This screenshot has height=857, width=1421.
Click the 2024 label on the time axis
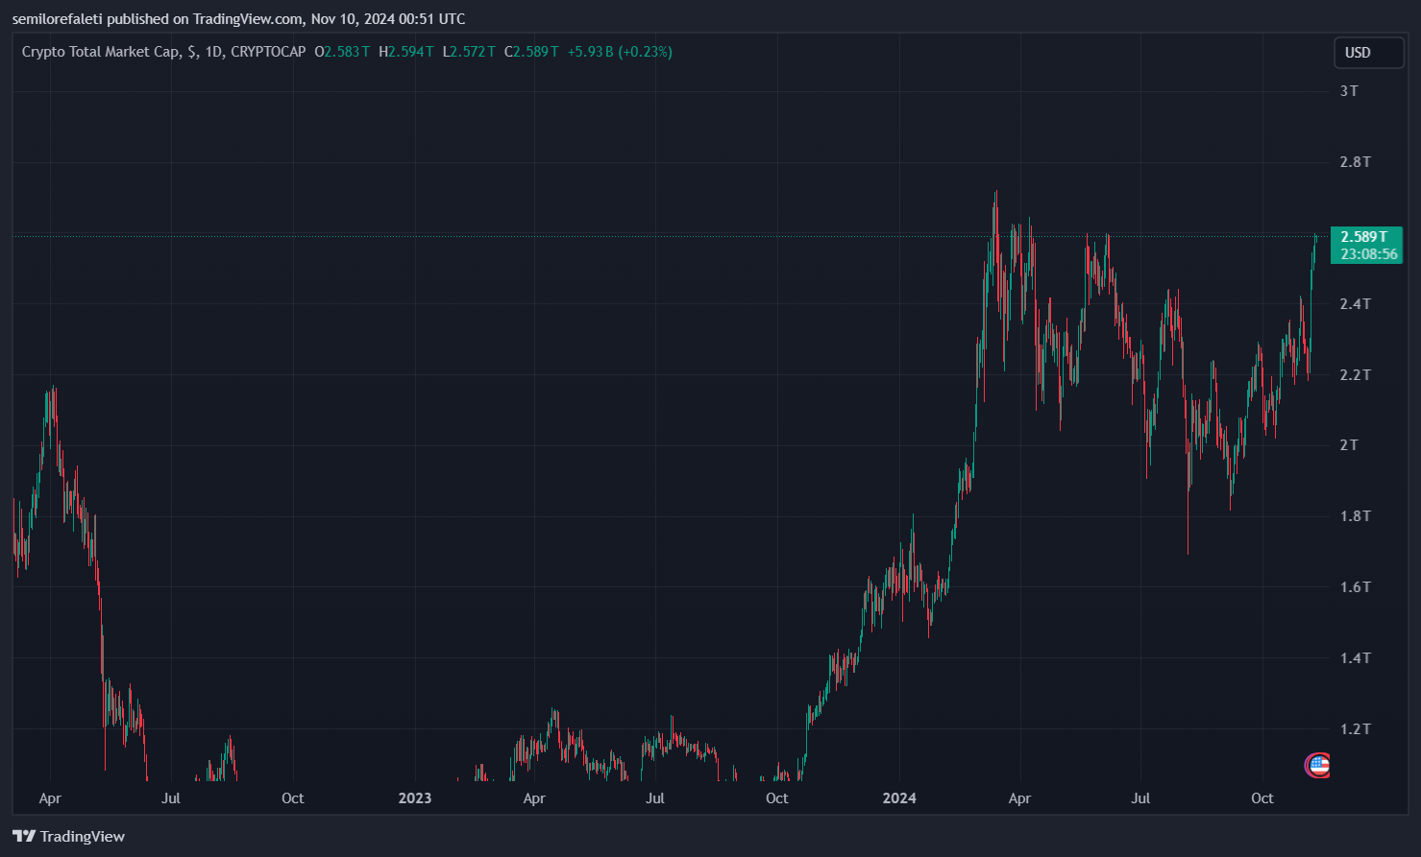[899, 798]
